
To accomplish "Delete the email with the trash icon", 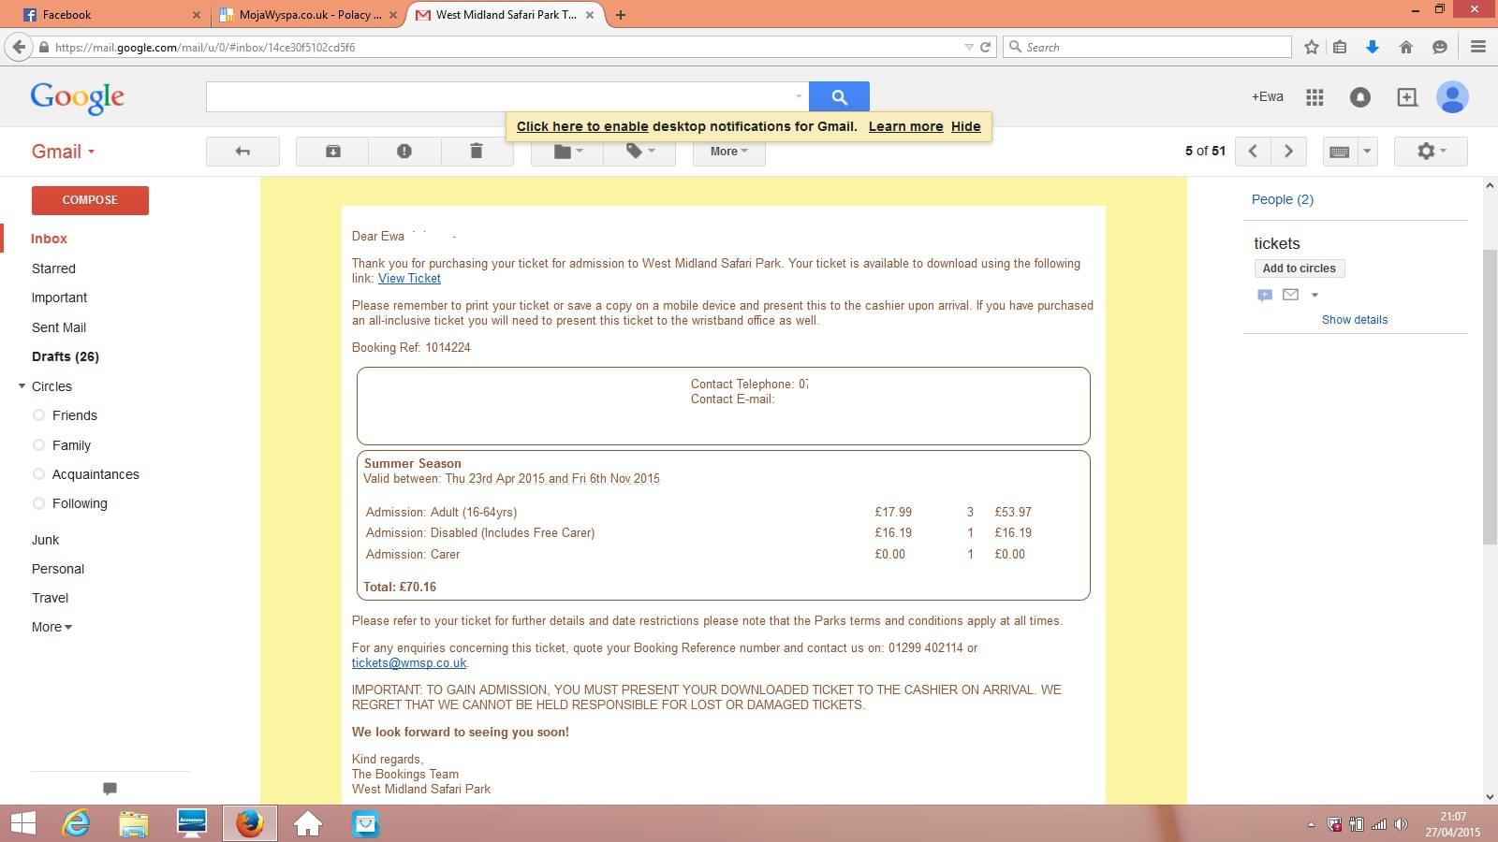I will coord(477,151).
